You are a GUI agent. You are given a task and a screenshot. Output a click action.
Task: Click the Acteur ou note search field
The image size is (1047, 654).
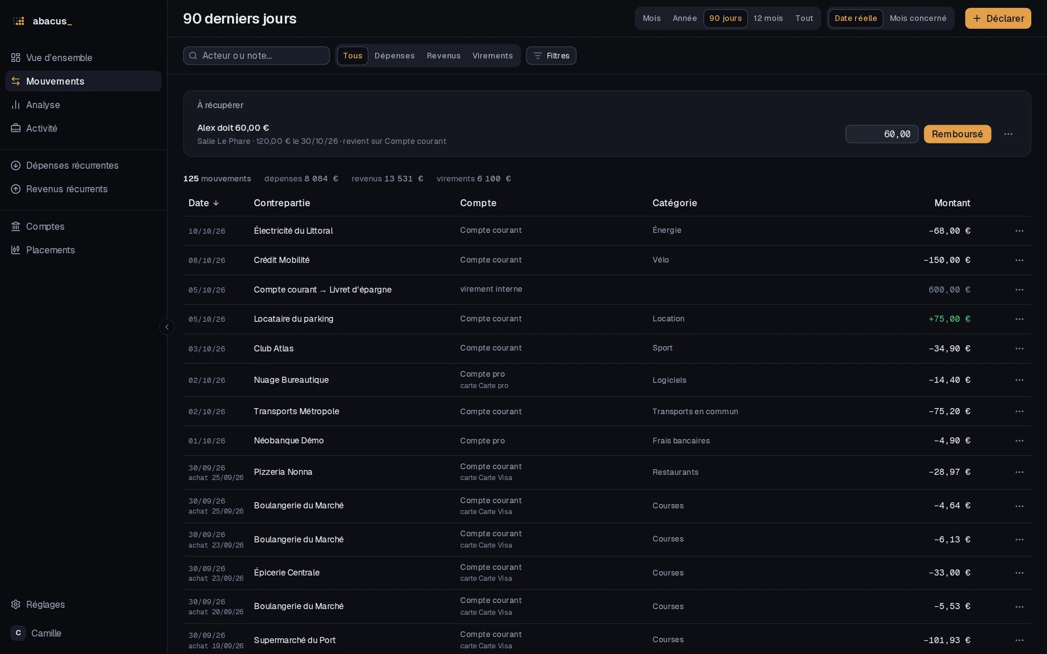coord(256,56)
